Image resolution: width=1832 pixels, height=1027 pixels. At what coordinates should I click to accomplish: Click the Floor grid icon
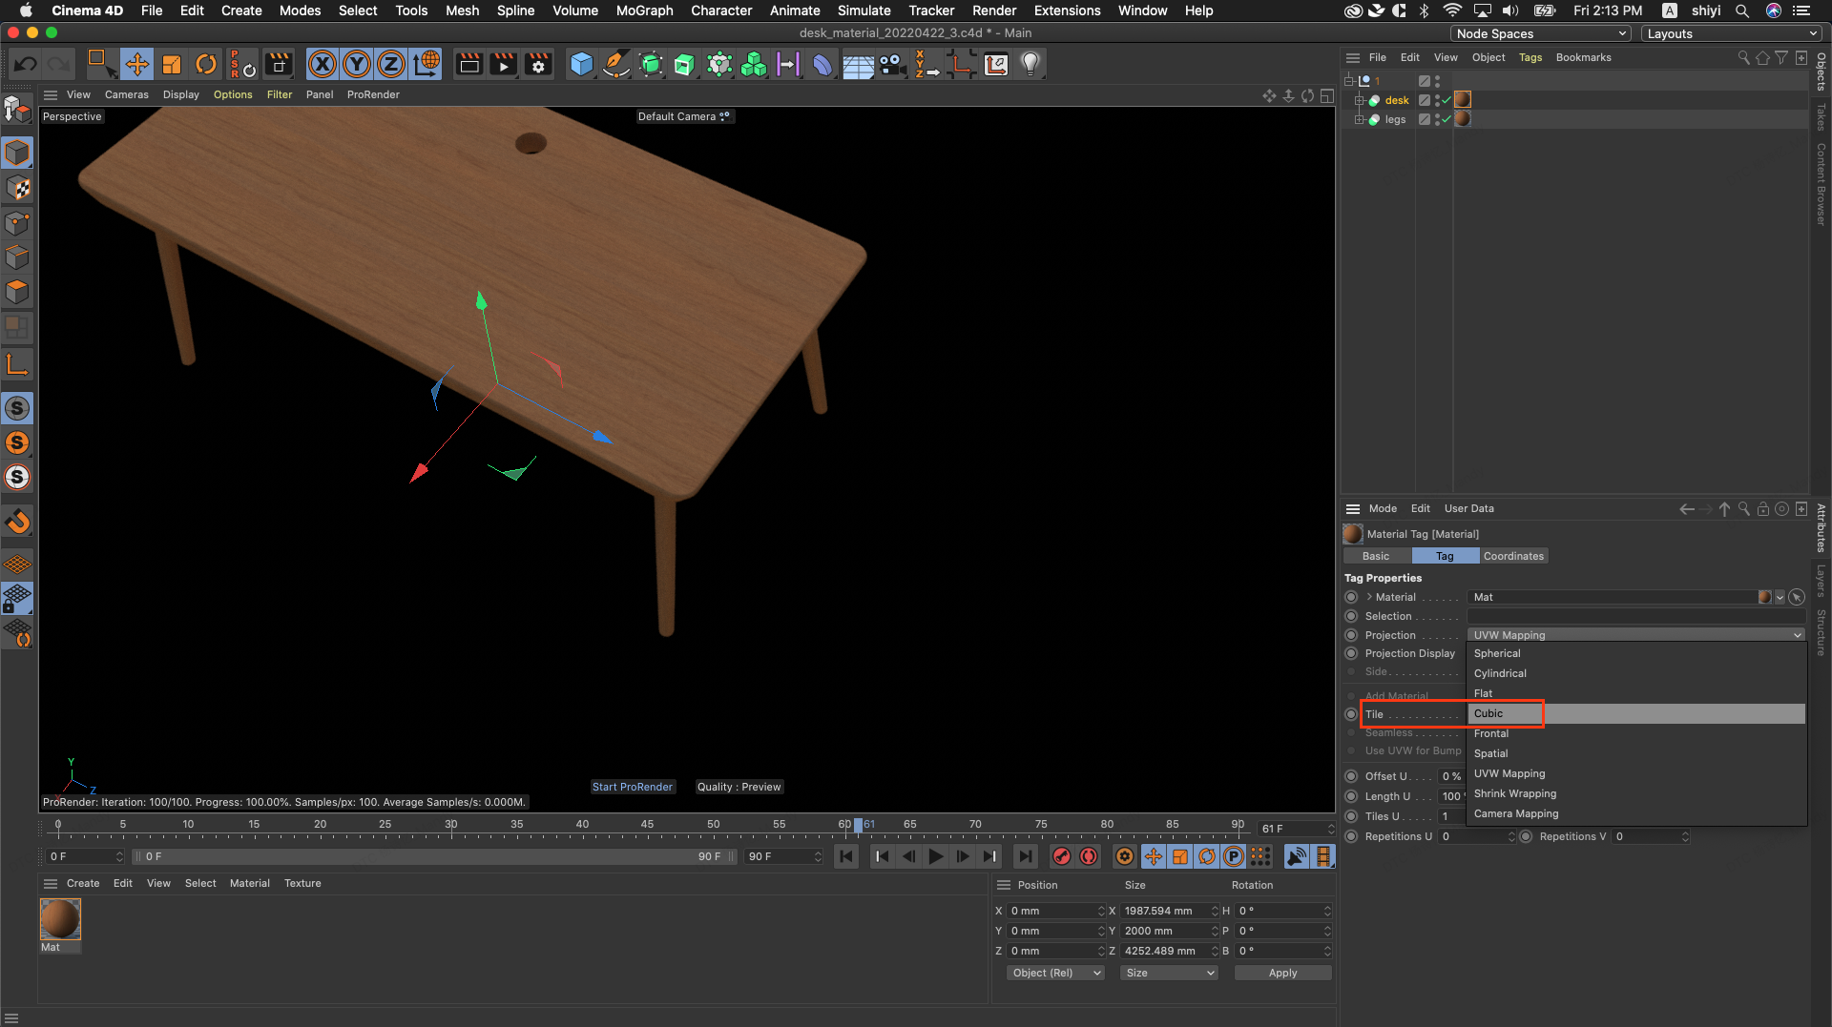(858, 65)
